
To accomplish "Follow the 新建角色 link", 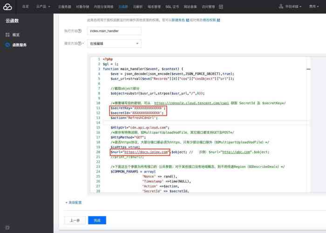I will (178, 20).
